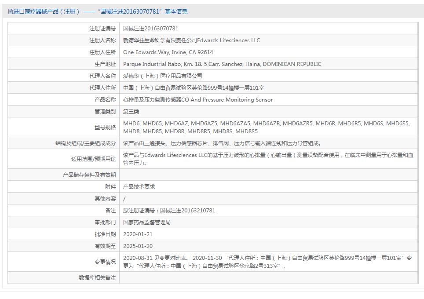This screenshot has height=299, width=424.
Task: Select the expiry date 2025-01-20
Action: coord(138,246)
